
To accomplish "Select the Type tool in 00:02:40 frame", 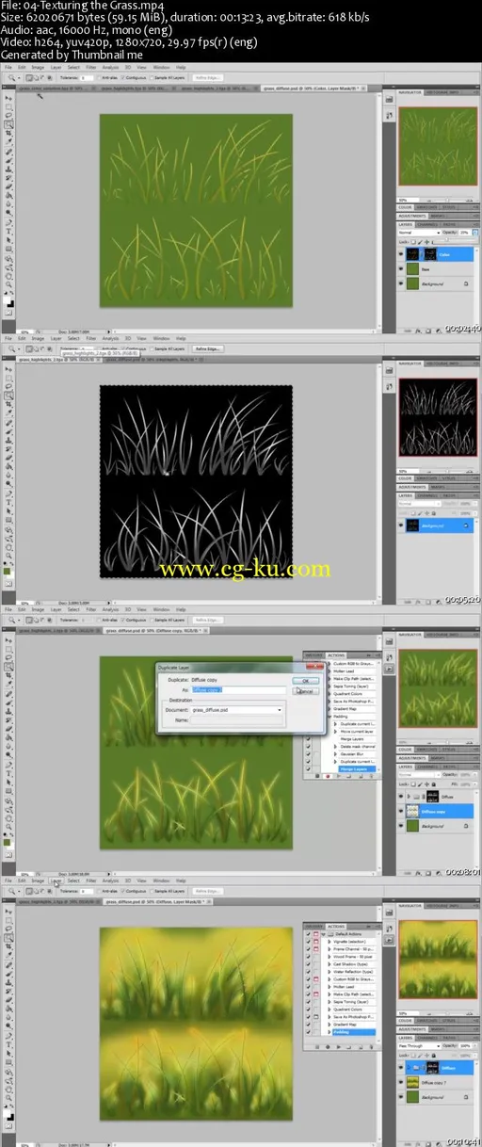I will click(x=8, y=231).
